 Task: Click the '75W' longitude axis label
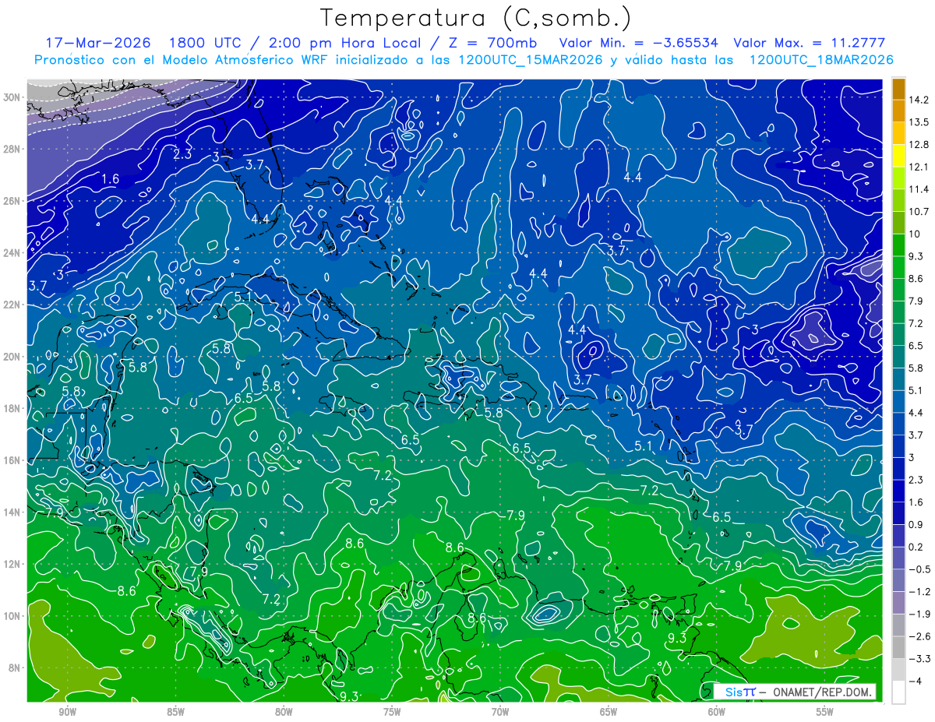click(x=392, y=713)
